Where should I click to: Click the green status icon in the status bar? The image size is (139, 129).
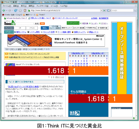coord(134,118)
